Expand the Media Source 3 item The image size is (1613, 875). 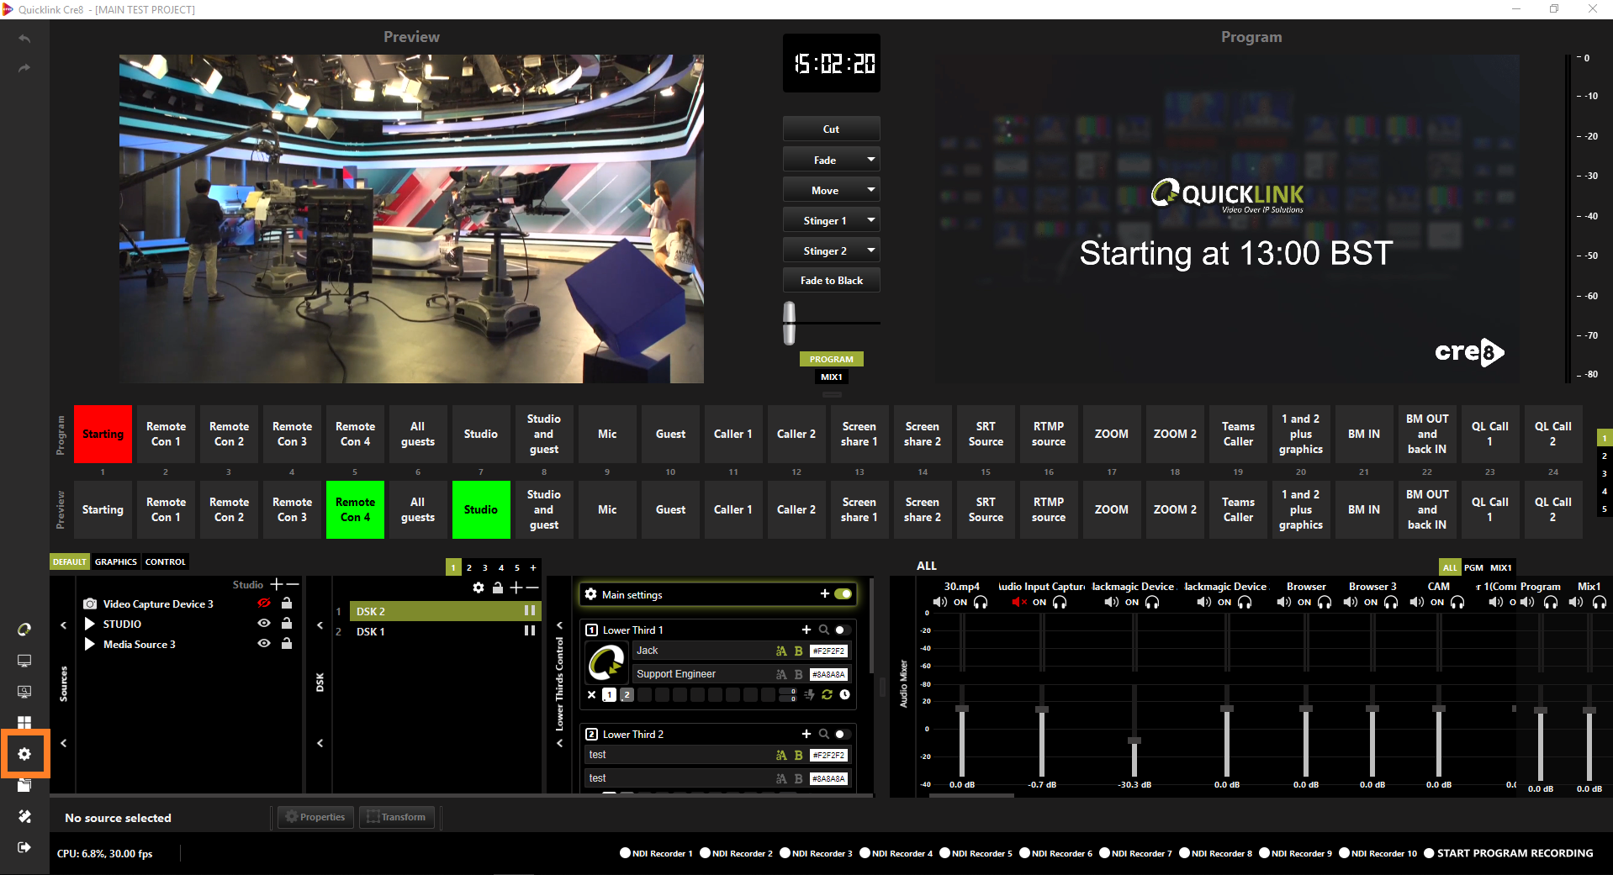pyautogui.click(x=90, y=644)
